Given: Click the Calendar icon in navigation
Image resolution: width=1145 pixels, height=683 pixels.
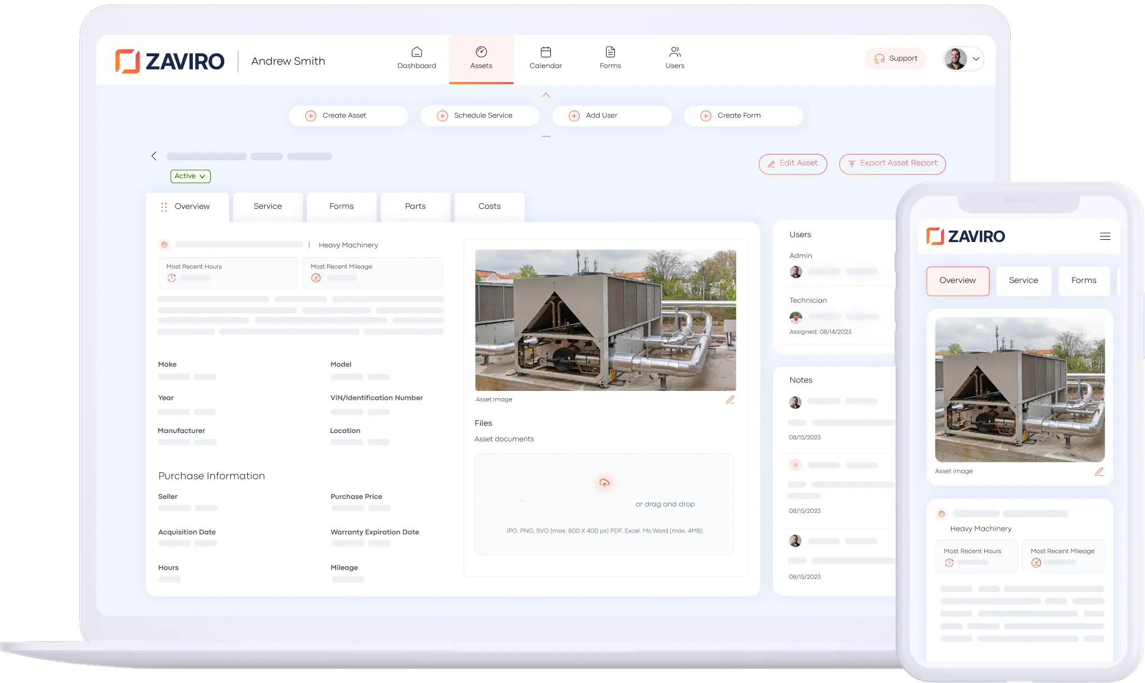Looking at the screenshot, I should 545,52.
